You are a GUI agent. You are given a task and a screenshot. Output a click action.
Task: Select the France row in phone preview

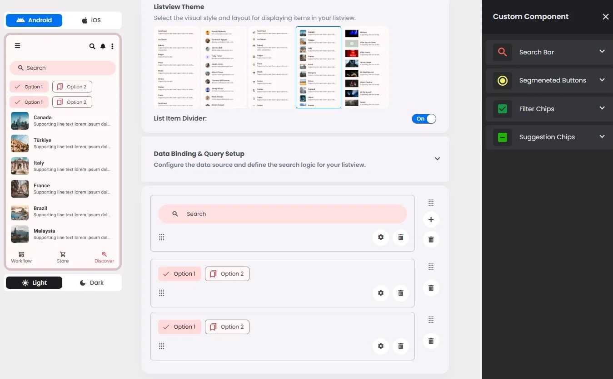63,189
